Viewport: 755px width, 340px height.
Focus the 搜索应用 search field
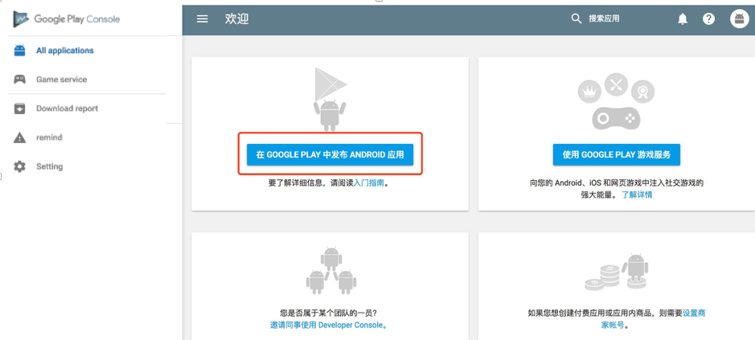pos(605,18)
